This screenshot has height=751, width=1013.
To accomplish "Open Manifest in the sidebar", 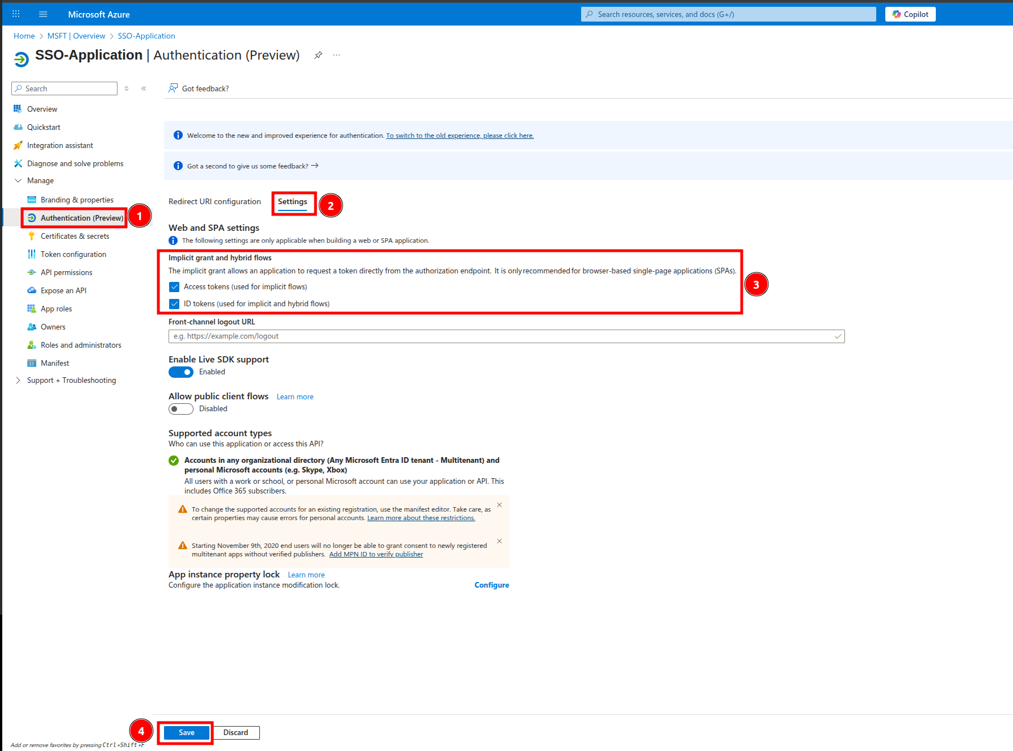I will (55, 363).
